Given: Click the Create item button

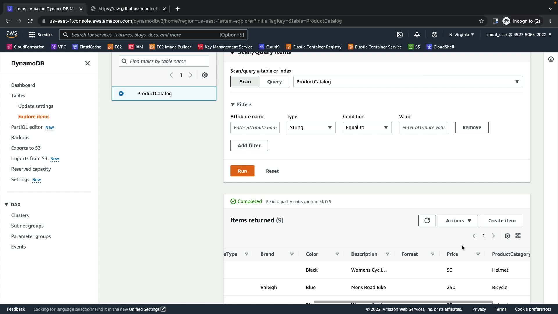Looking at the screenshot, I should (x=502, y=221).
